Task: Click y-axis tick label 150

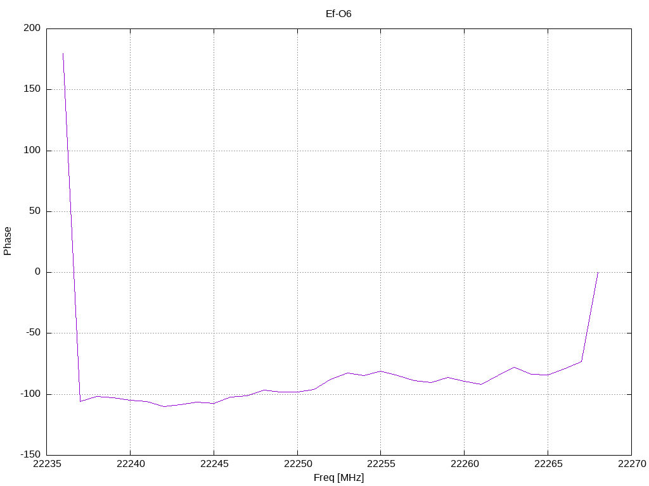Action: (x=32, y=89)
